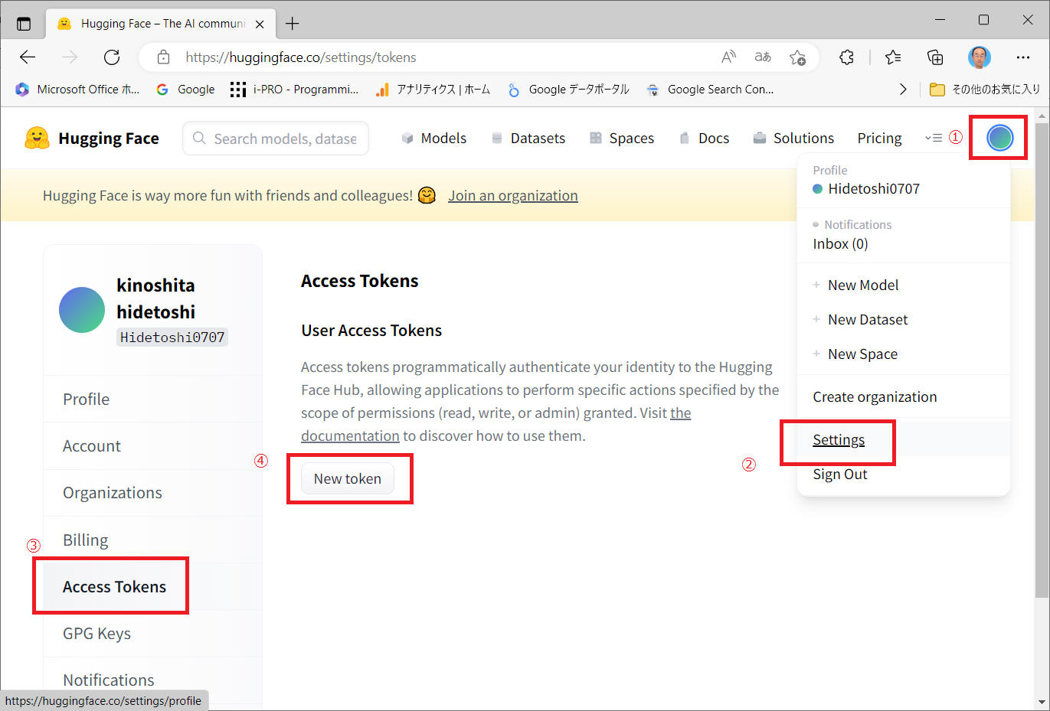
Task: Click the kinoshita hidetoshi sidebar avatar
Action: click(x=82, y=310)
